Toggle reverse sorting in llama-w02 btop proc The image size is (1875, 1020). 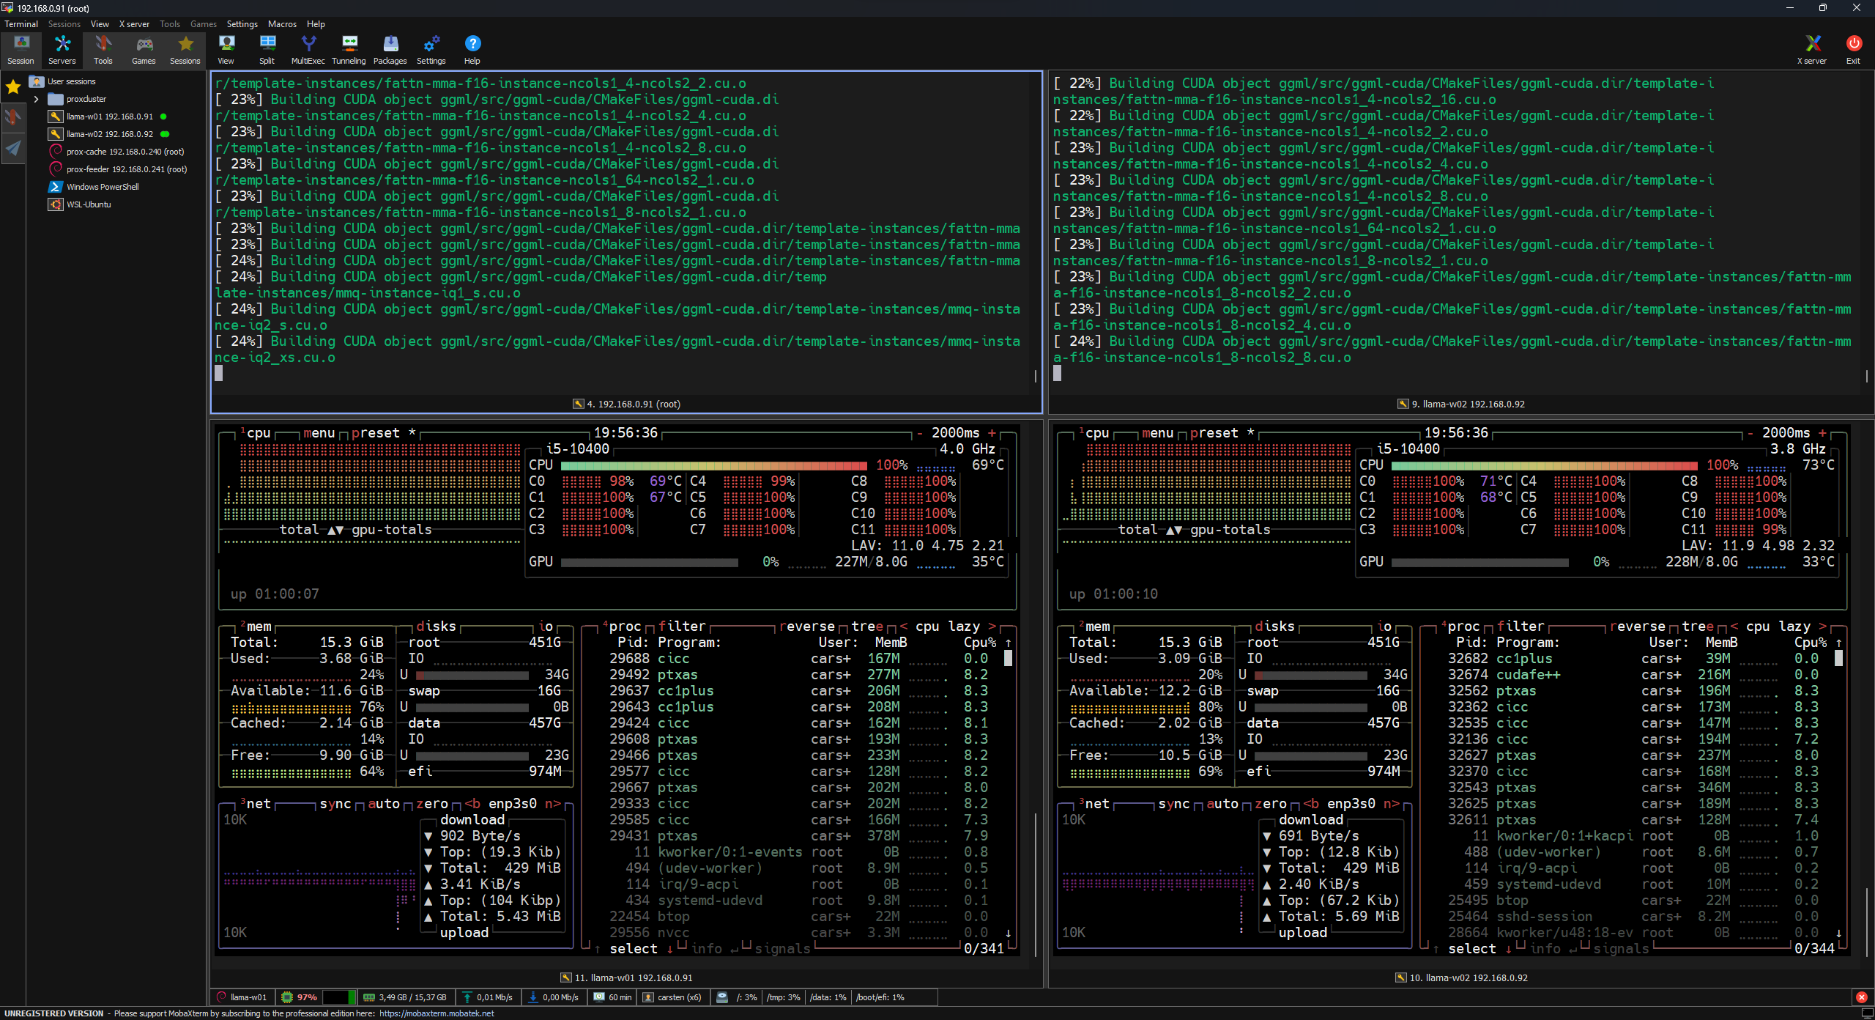point(1638,627)
